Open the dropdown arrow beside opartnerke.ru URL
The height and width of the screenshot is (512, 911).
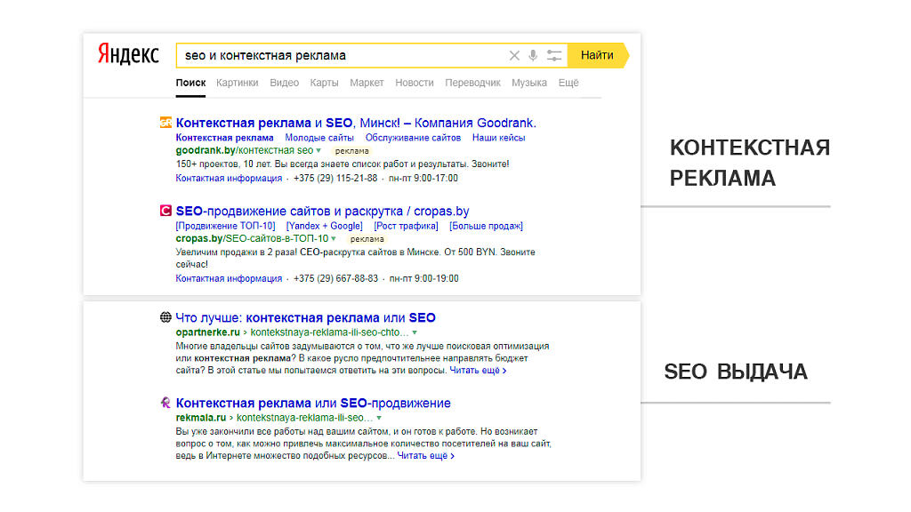[x=415, y=332]
